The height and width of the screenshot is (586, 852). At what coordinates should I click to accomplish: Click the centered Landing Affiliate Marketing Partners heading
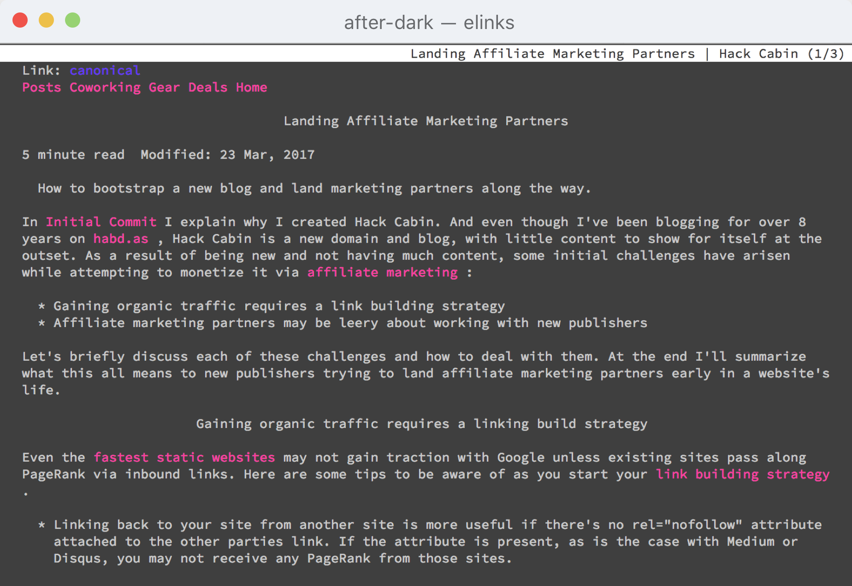(426, 121)
